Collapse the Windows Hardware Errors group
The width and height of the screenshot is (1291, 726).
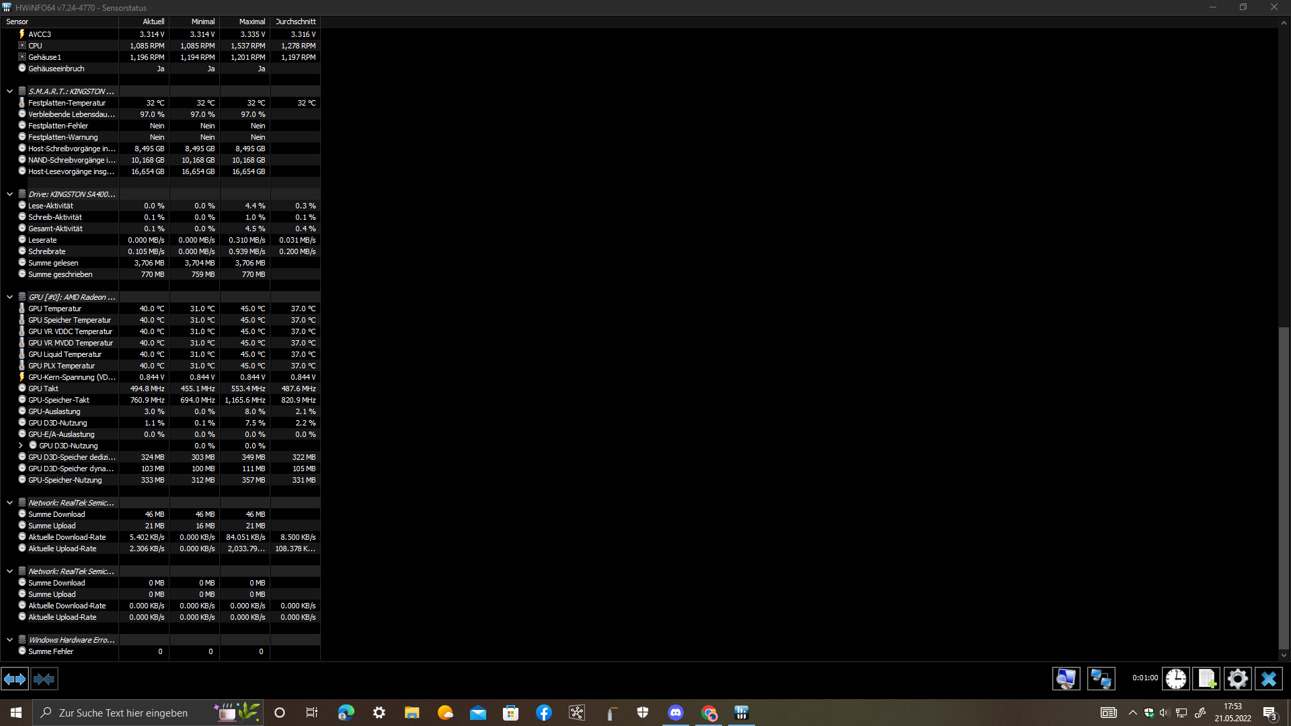pos(9,640)
